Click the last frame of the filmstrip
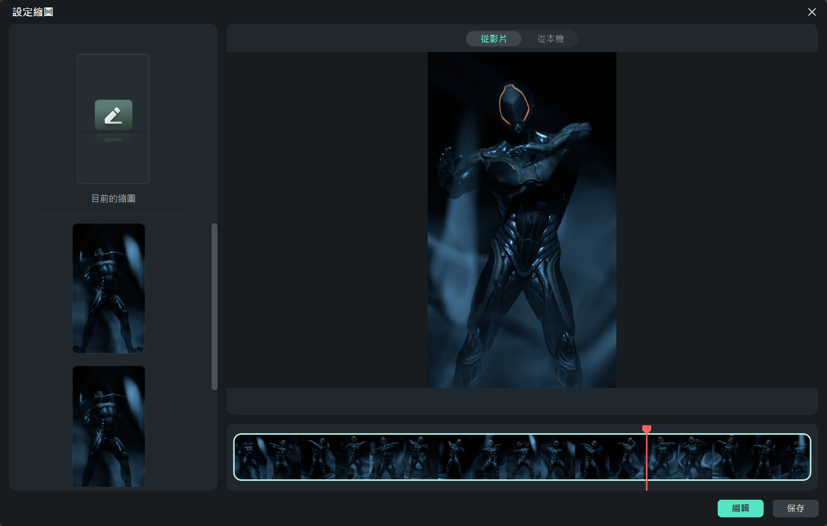827x526 pixels. click(x=795, y=457)
